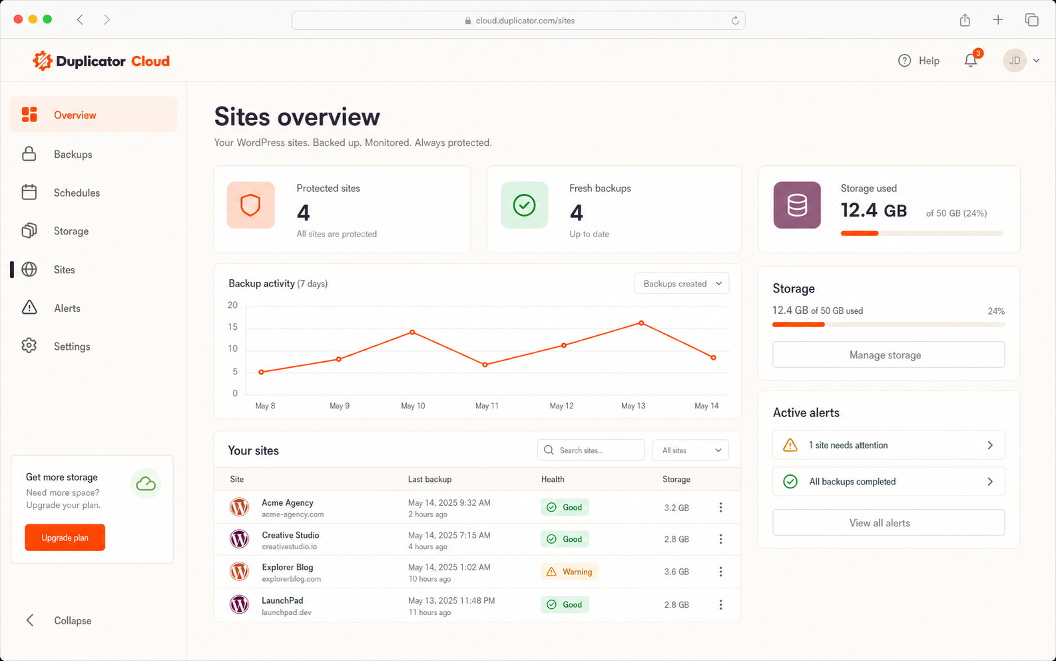The width and height of the screenshot is (1056, 661).
Task: Click the Warning badge for Explorer Blog
Action: point(569,572)
